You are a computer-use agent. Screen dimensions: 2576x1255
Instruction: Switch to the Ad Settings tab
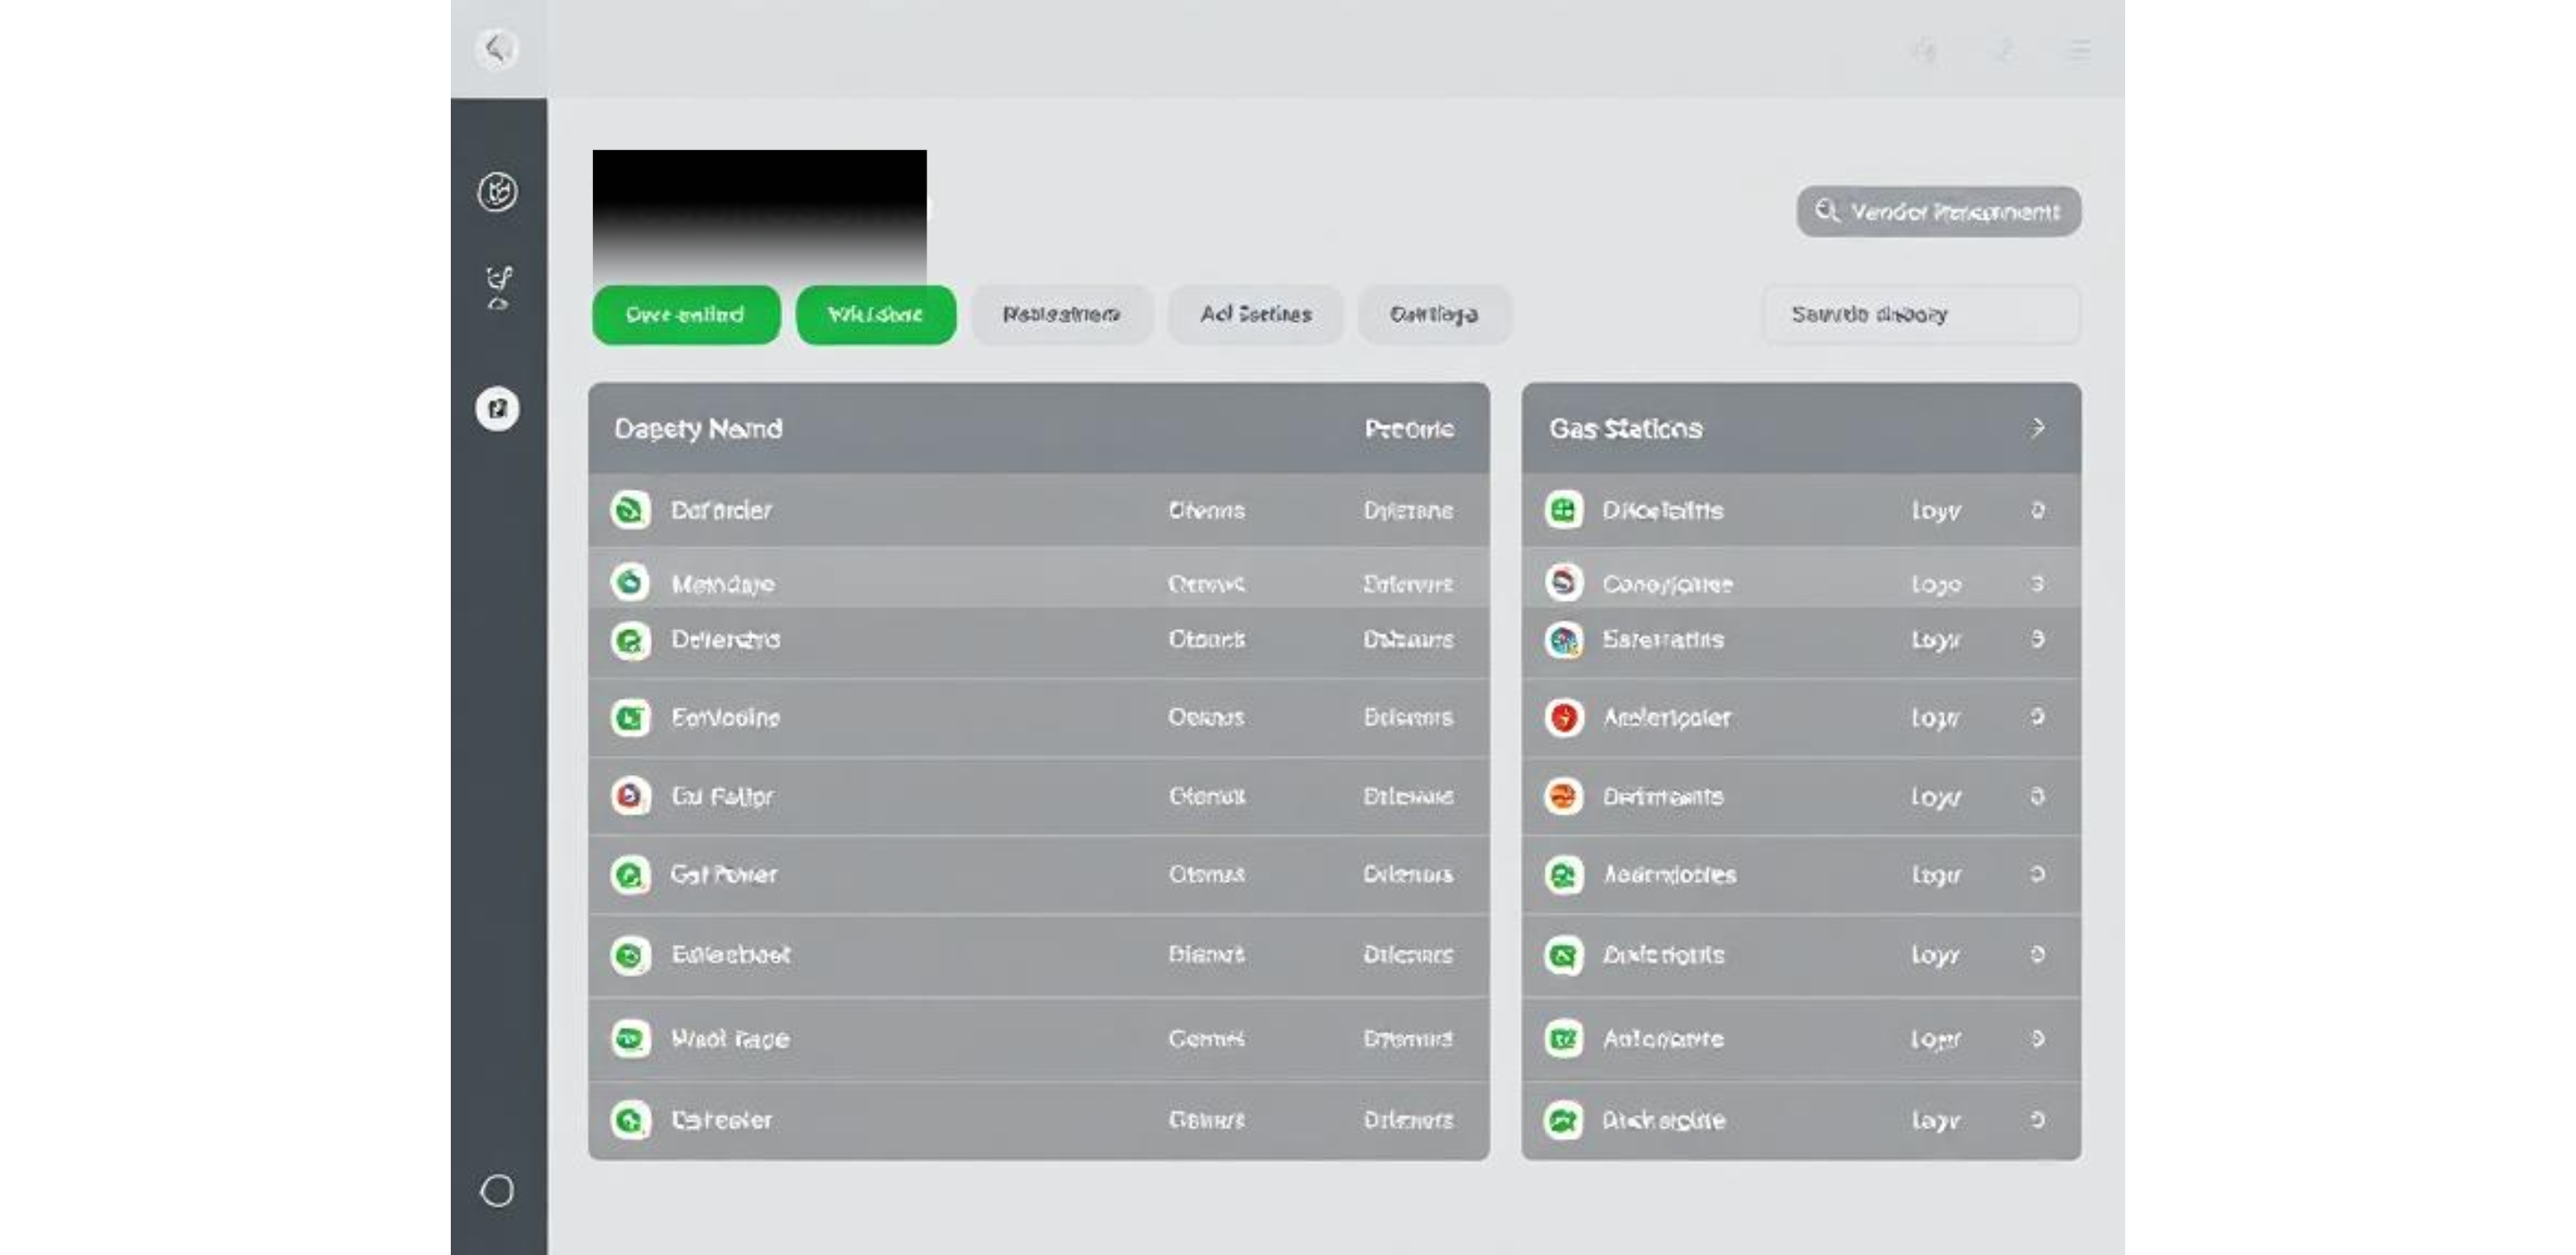click(x=1255, y=315)
